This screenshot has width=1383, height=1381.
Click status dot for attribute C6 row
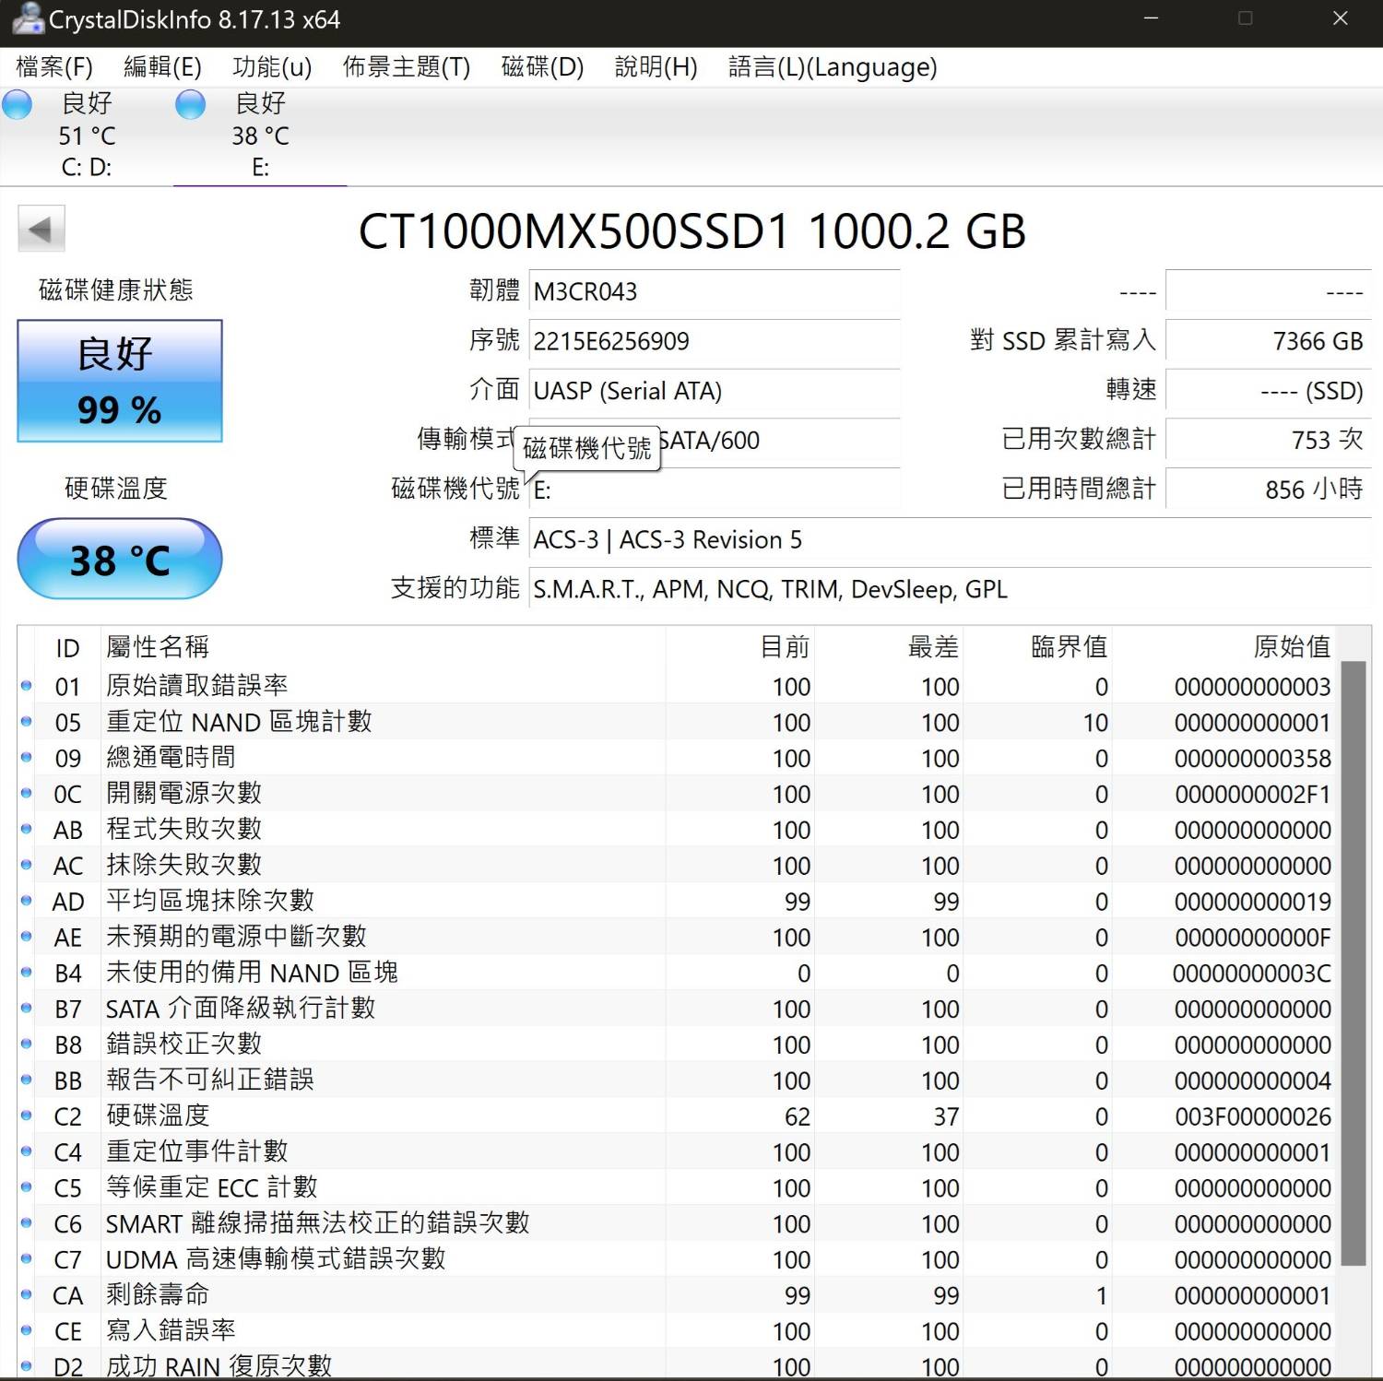pyautogui.click(x=26, y=1223)
